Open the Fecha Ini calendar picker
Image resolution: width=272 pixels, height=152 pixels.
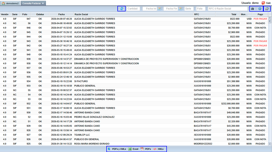tap(159, 9)
